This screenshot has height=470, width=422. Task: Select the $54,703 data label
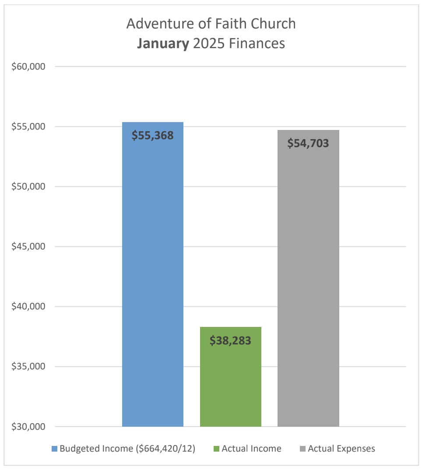pyautogui.click(x=308, y=143)
